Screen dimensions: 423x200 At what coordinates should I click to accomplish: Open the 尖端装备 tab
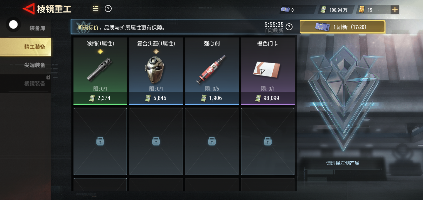pyautogui.click(x=35, y=65)
